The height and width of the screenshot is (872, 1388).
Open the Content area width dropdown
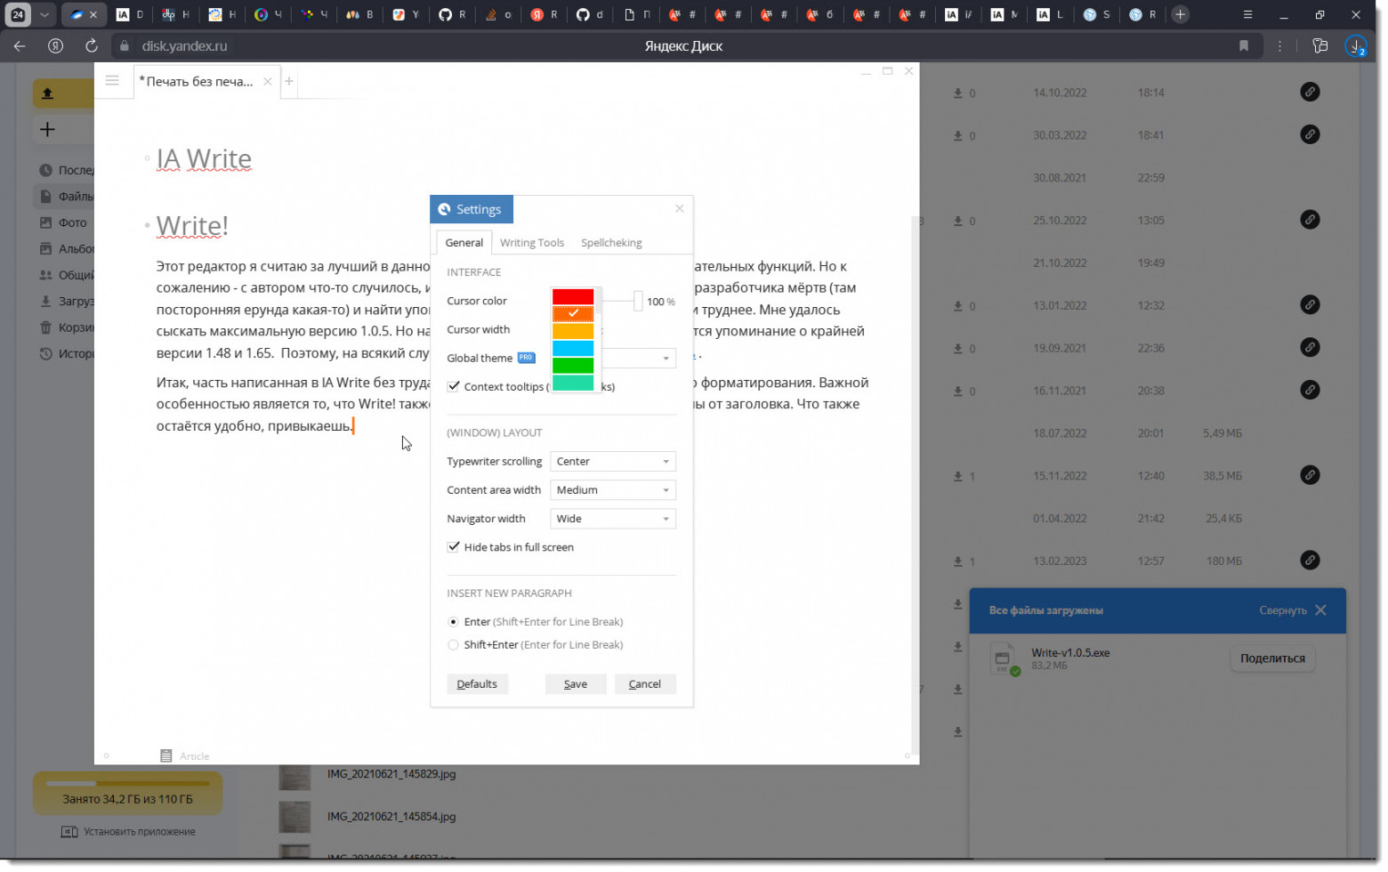613,490
